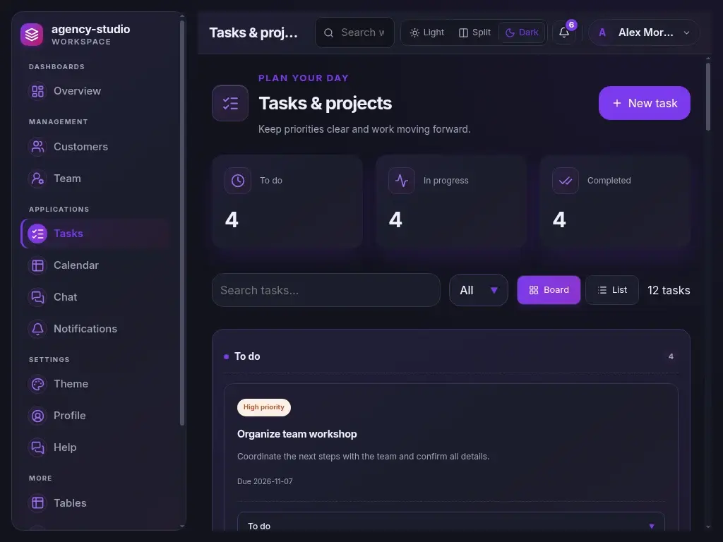This screenshot has width=723, height=542.
Task: Click the agency-studio workspace logo icon
Action: click(x=32, y=35)
